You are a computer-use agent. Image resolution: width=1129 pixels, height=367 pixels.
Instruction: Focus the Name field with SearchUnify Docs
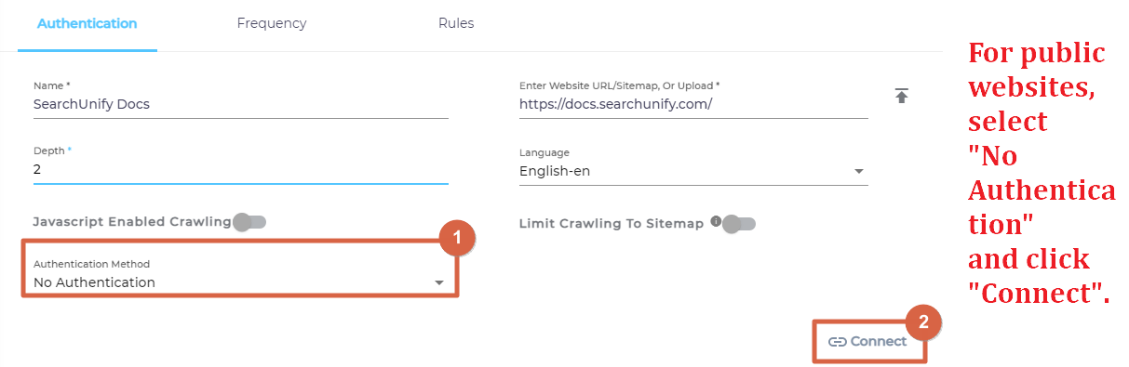coord(240,104)
